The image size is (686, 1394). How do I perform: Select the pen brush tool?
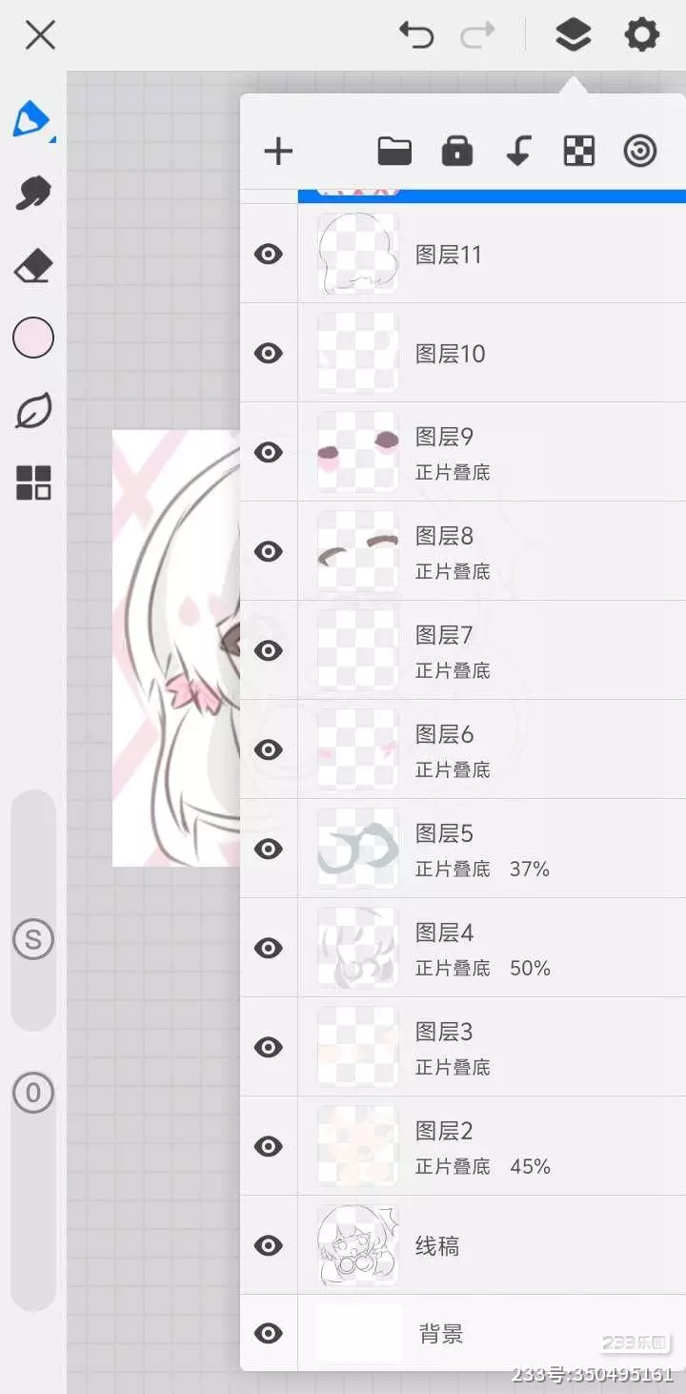tap(32, 120)
